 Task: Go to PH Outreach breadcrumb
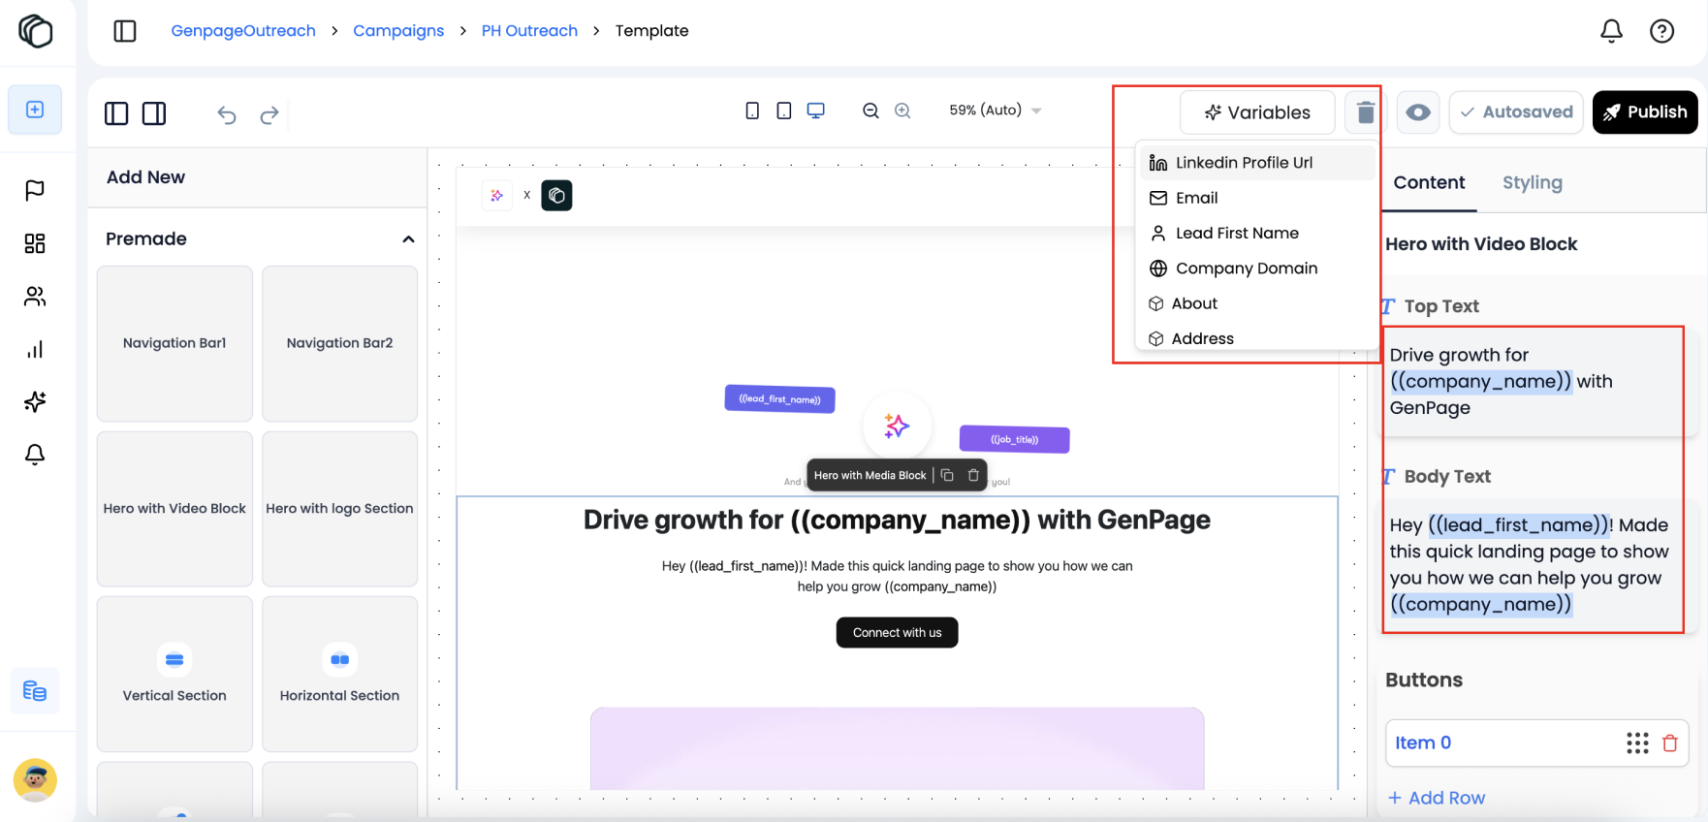click(x=529, y=31)
